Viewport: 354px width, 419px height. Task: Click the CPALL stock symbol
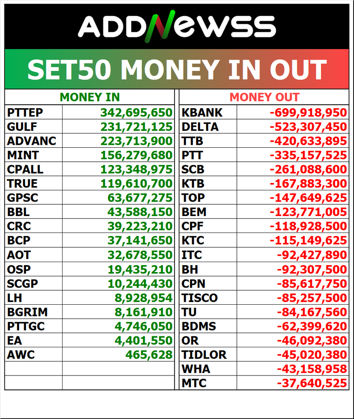click(x=25, y=169)
